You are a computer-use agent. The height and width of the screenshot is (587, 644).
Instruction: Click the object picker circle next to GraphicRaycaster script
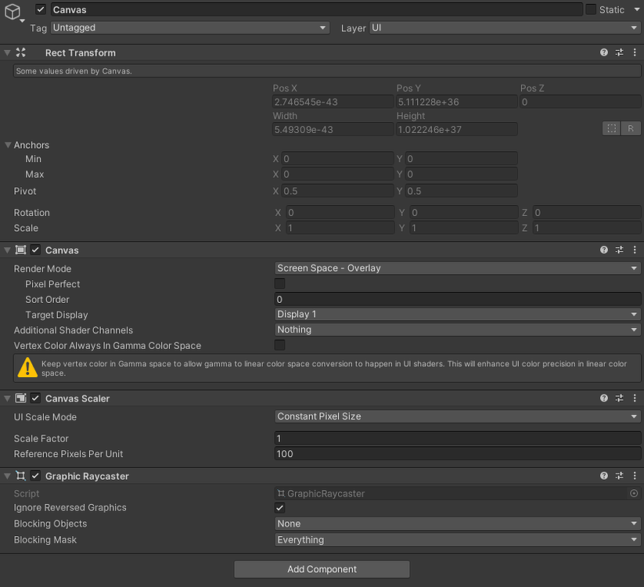[x=633, y=493]
